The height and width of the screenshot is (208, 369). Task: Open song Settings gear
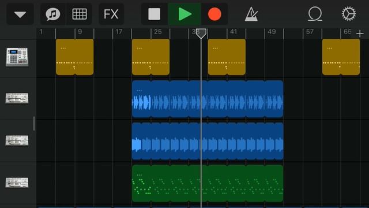point(349,14)
